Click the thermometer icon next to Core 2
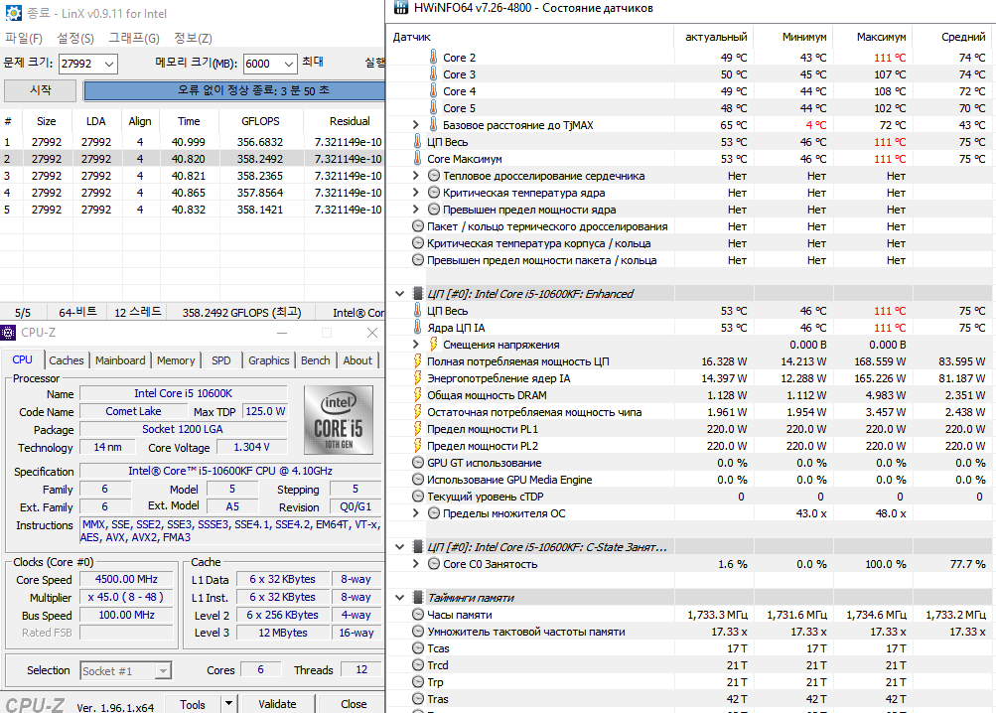Screen dimensions: 996x713 (433, 58)
